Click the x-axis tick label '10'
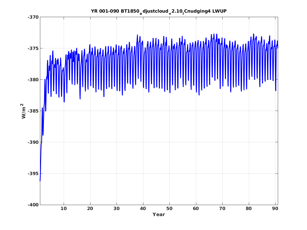This screenshot has height=230, width=307. (x=64, y=208)
